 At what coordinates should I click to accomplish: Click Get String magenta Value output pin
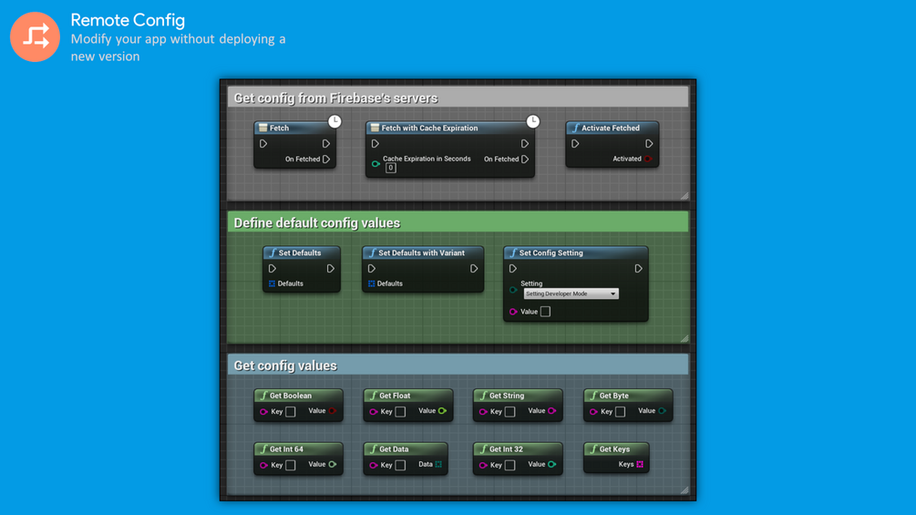pyautogui.click(x=552, y=411)
